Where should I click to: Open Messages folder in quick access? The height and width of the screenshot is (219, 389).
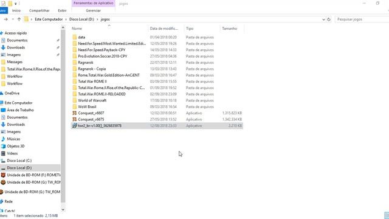click(x=15, y=62)
